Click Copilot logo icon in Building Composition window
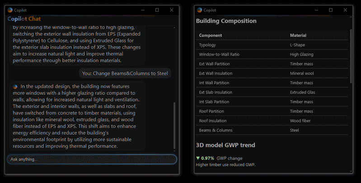361x183 pixels. [x=199, y=10]
